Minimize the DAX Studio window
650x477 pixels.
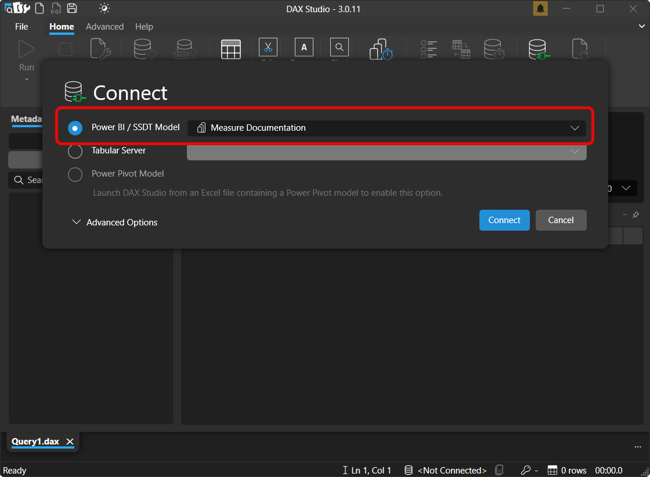coord(566,9)
